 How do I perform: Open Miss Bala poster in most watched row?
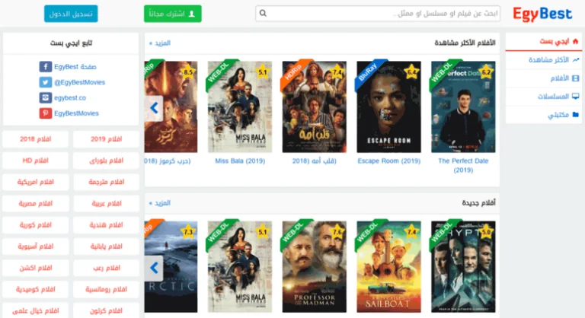(x=240, y=107)
